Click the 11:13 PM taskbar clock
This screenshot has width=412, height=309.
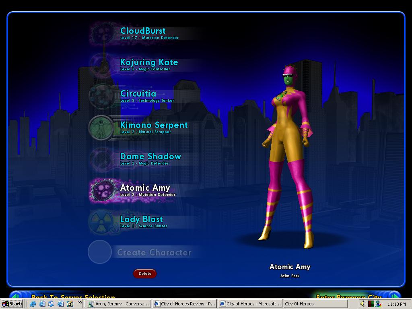pos(397,304)
